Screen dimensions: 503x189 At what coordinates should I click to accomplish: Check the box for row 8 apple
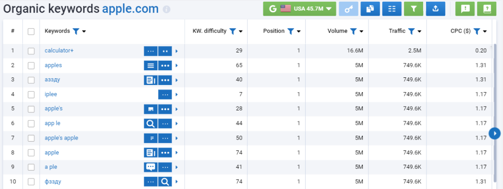click(31, 153)
